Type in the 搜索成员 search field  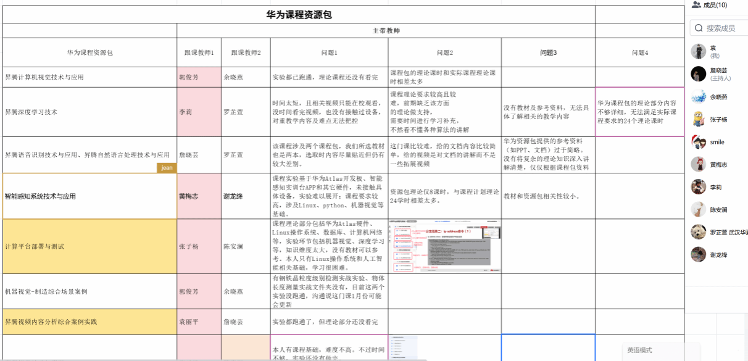725,28
